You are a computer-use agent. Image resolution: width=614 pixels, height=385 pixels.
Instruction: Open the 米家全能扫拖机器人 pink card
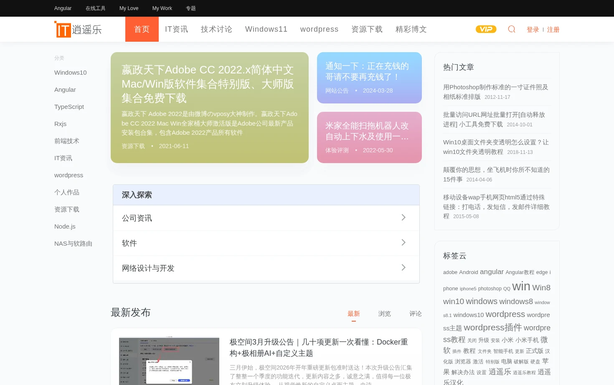369,137
